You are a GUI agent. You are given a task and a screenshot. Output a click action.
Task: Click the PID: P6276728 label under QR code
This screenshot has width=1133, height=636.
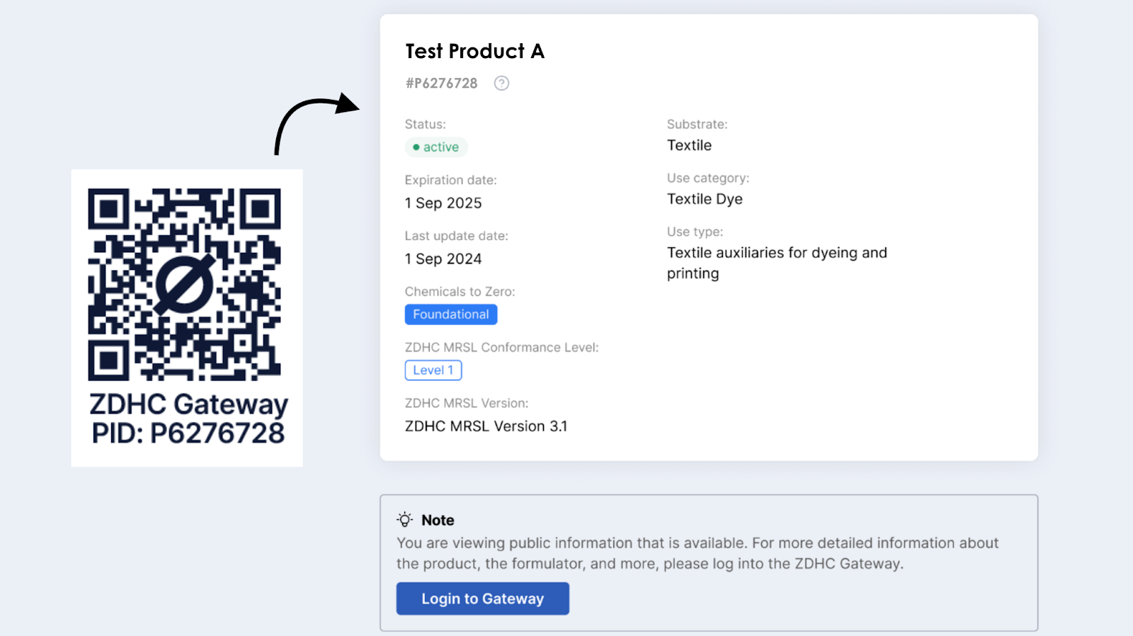click(188, 433)
